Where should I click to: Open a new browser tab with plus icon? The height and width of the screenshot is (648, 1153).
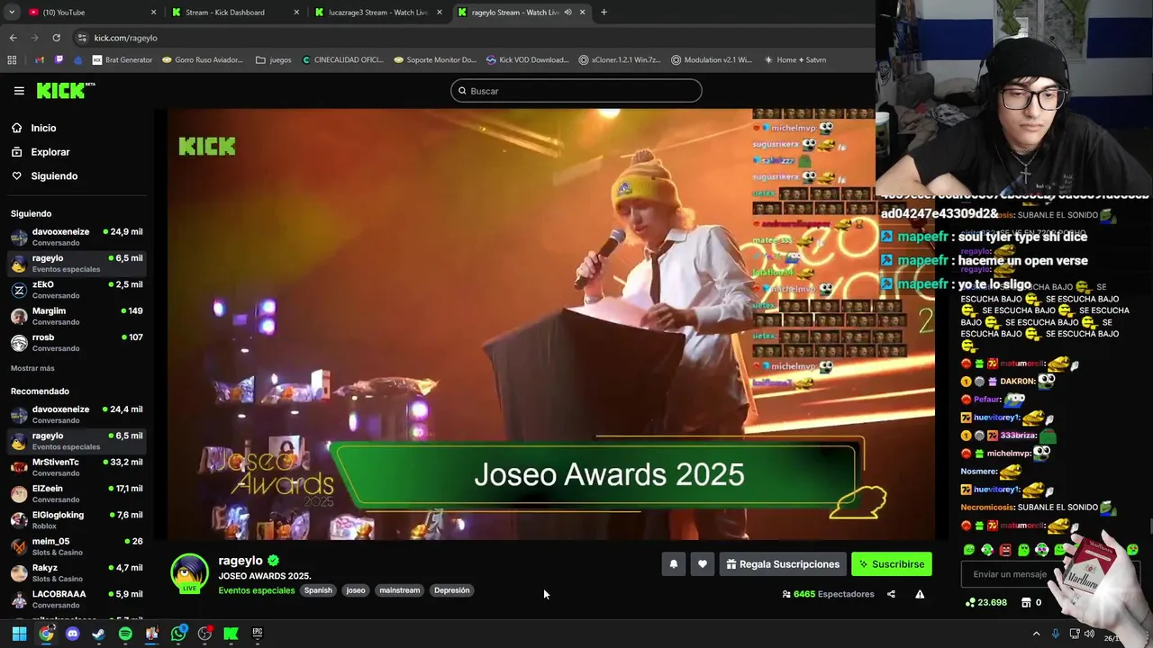604,13
